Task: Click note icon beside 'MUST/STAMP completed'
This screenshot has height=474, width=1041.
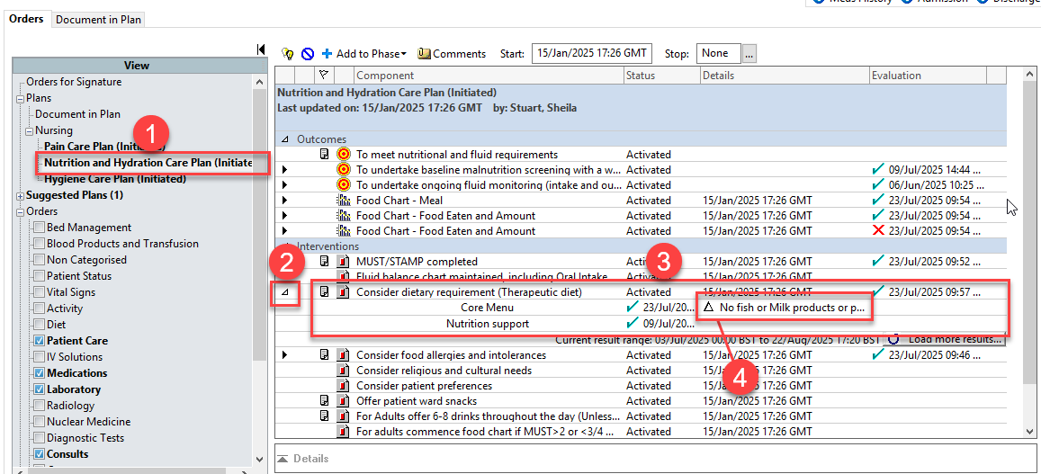Action: [x=325, y=262]
